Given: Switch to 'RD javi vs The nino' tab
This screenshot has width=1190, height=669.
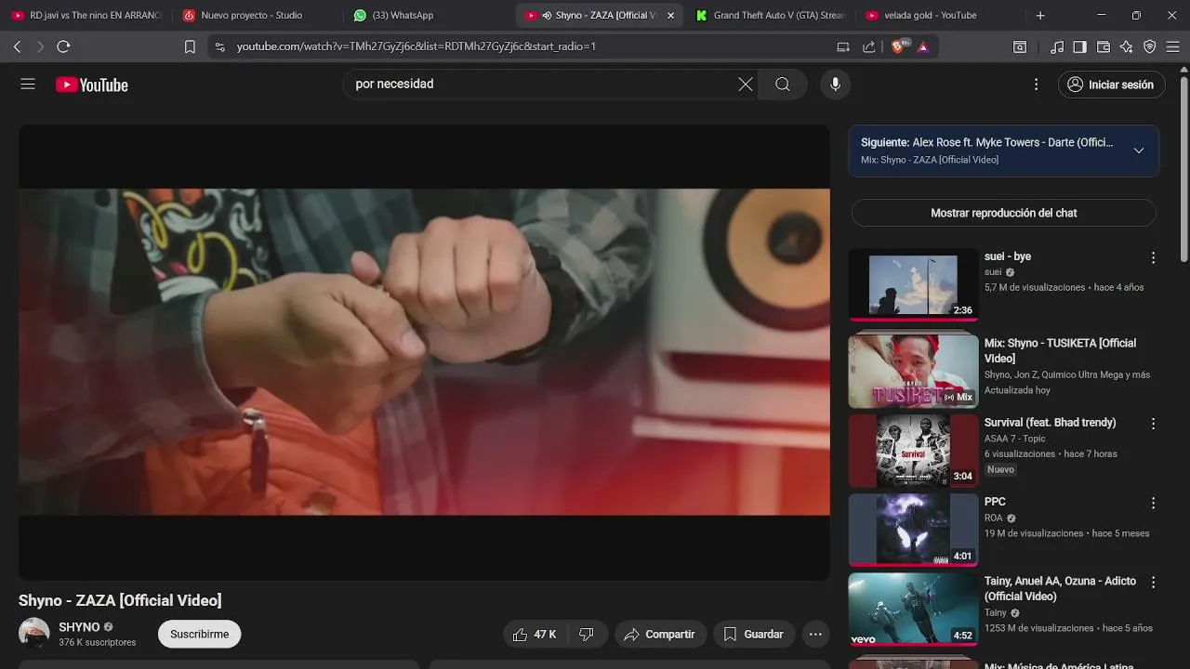Looking at the screenshot, I should pos(86,15).
